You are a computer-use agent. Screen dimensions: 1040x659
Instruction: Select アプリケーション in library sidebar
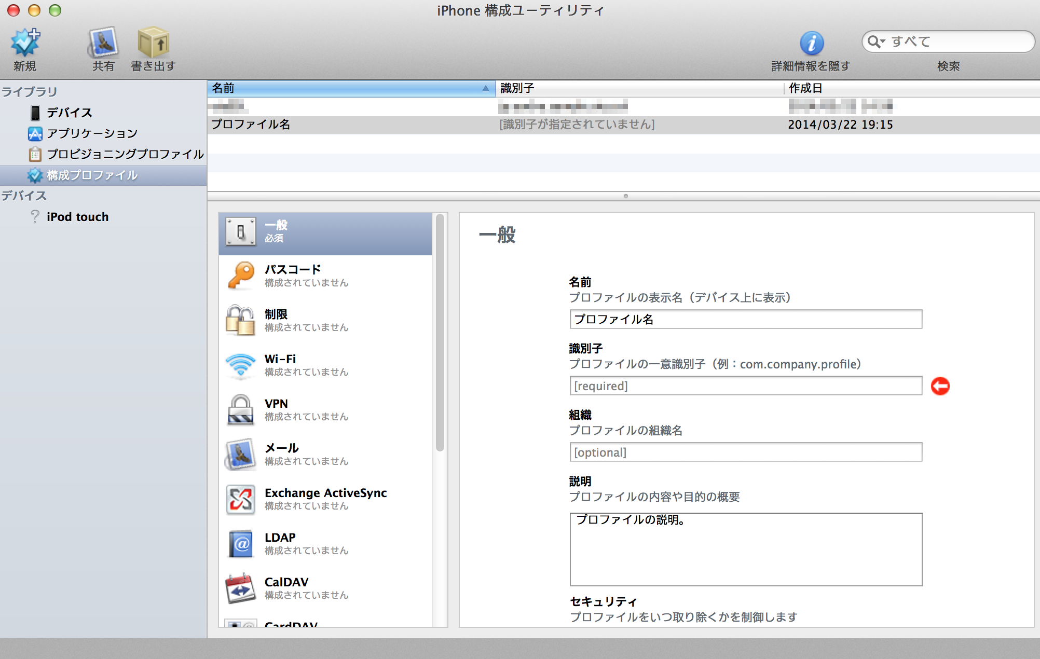tap(92, 133)
